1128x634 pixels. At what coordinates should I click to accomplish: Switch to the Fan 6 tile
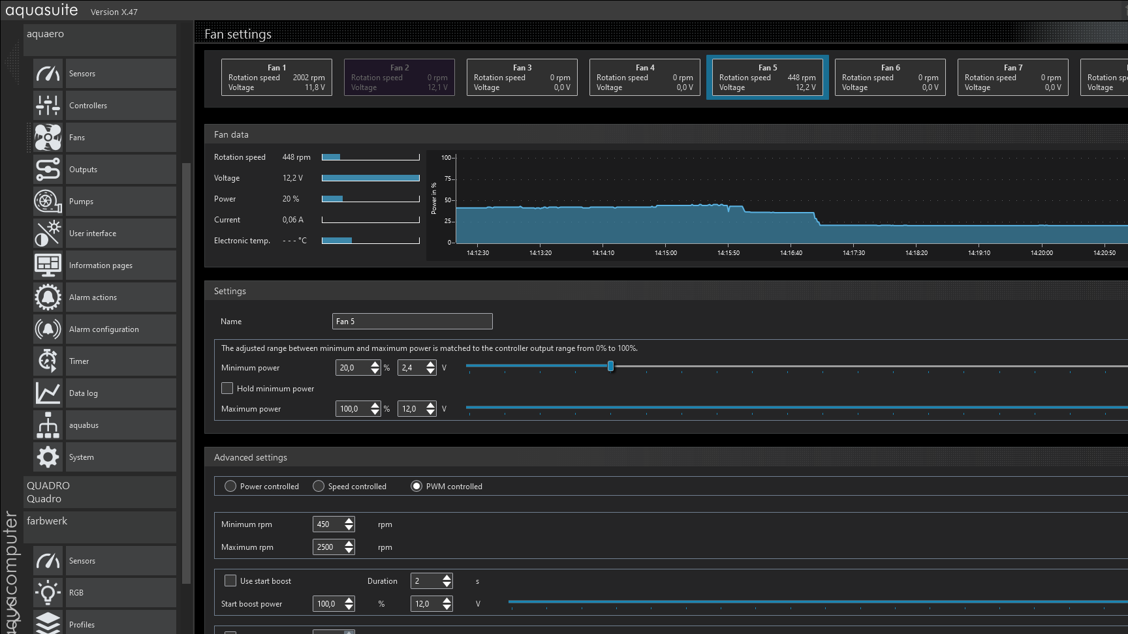pyautogui.click(x=890, y=77)
